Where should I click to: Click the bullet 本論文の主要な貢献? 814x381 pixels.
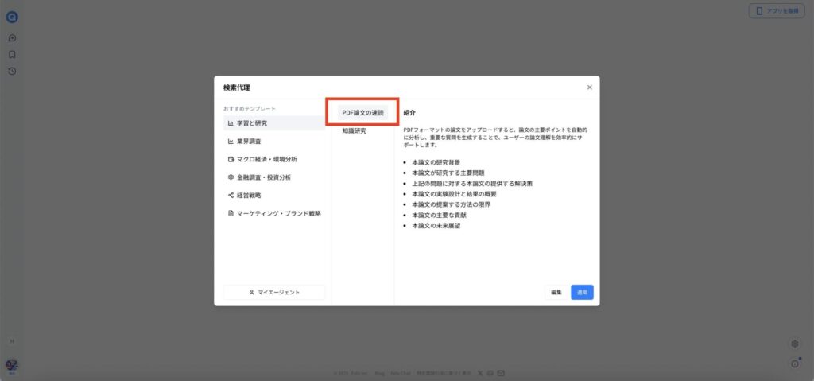click(x=439, y=216)
